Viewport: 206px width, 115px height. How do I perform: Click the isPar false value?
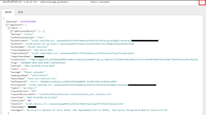(24, 69)
